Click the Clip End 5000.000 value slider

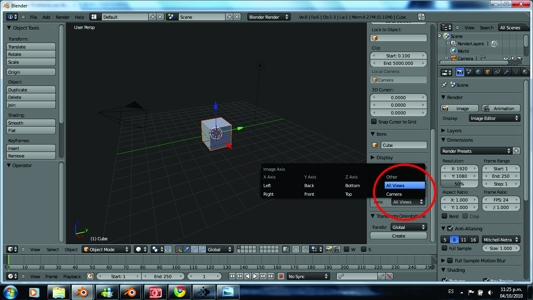pos(398,63)
